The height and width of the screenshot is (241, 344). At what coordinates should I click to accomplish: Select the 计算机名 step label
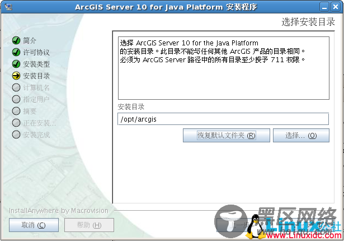36,88
